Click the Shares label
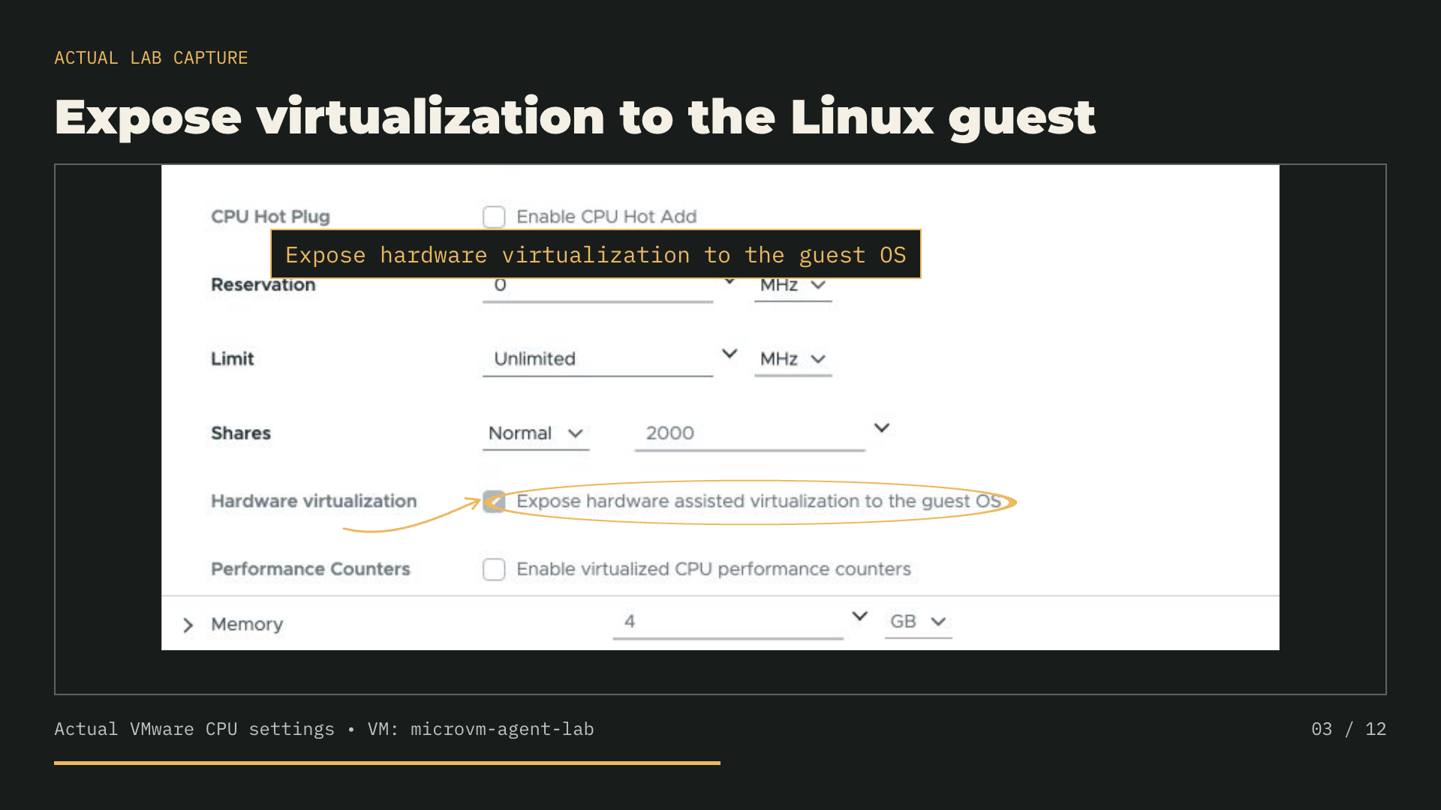The width and height of the screenshot is (1441, 810). coord(241,433)
